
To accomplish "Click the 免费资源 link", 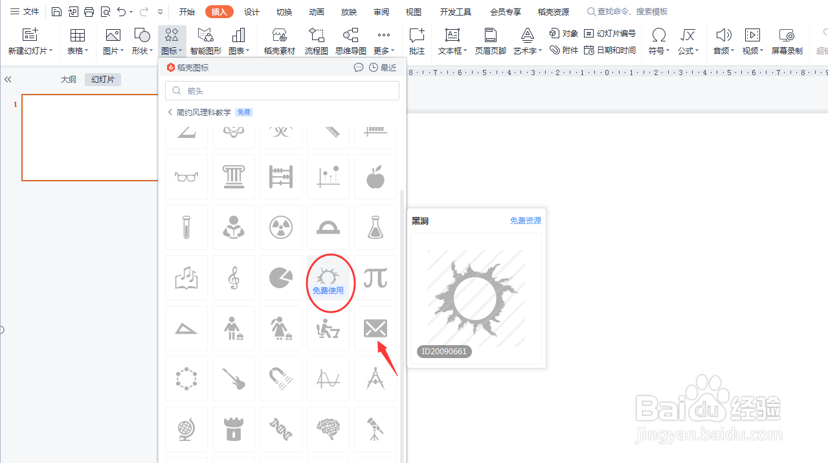I will point(526,221).
